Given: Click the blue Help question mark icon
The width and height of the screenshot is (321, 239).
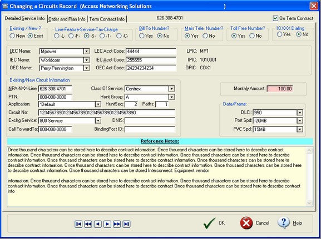Looking at the screenshot, I should coord(284,223).
